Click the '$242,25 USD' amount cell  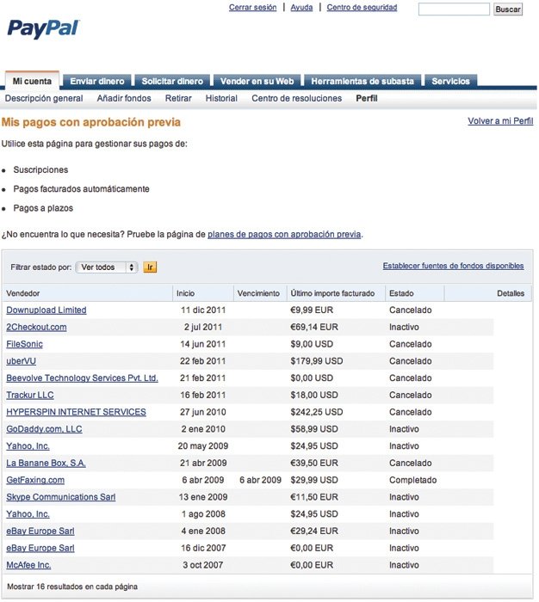coord(316,412)
